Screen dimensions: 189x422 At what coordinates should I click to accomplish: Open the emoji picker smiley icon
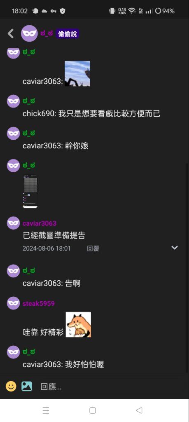coord(11,387)
